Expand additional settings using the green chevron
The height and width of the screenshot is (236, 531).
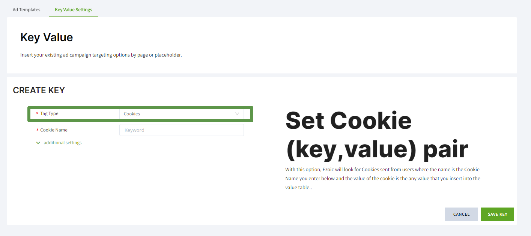coord(38,143)
